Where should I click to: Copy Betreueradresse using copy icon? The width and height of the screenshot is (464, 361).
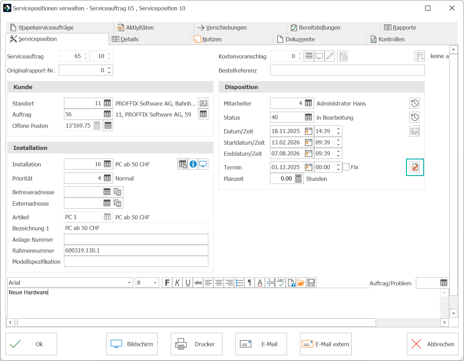[117, 192]
